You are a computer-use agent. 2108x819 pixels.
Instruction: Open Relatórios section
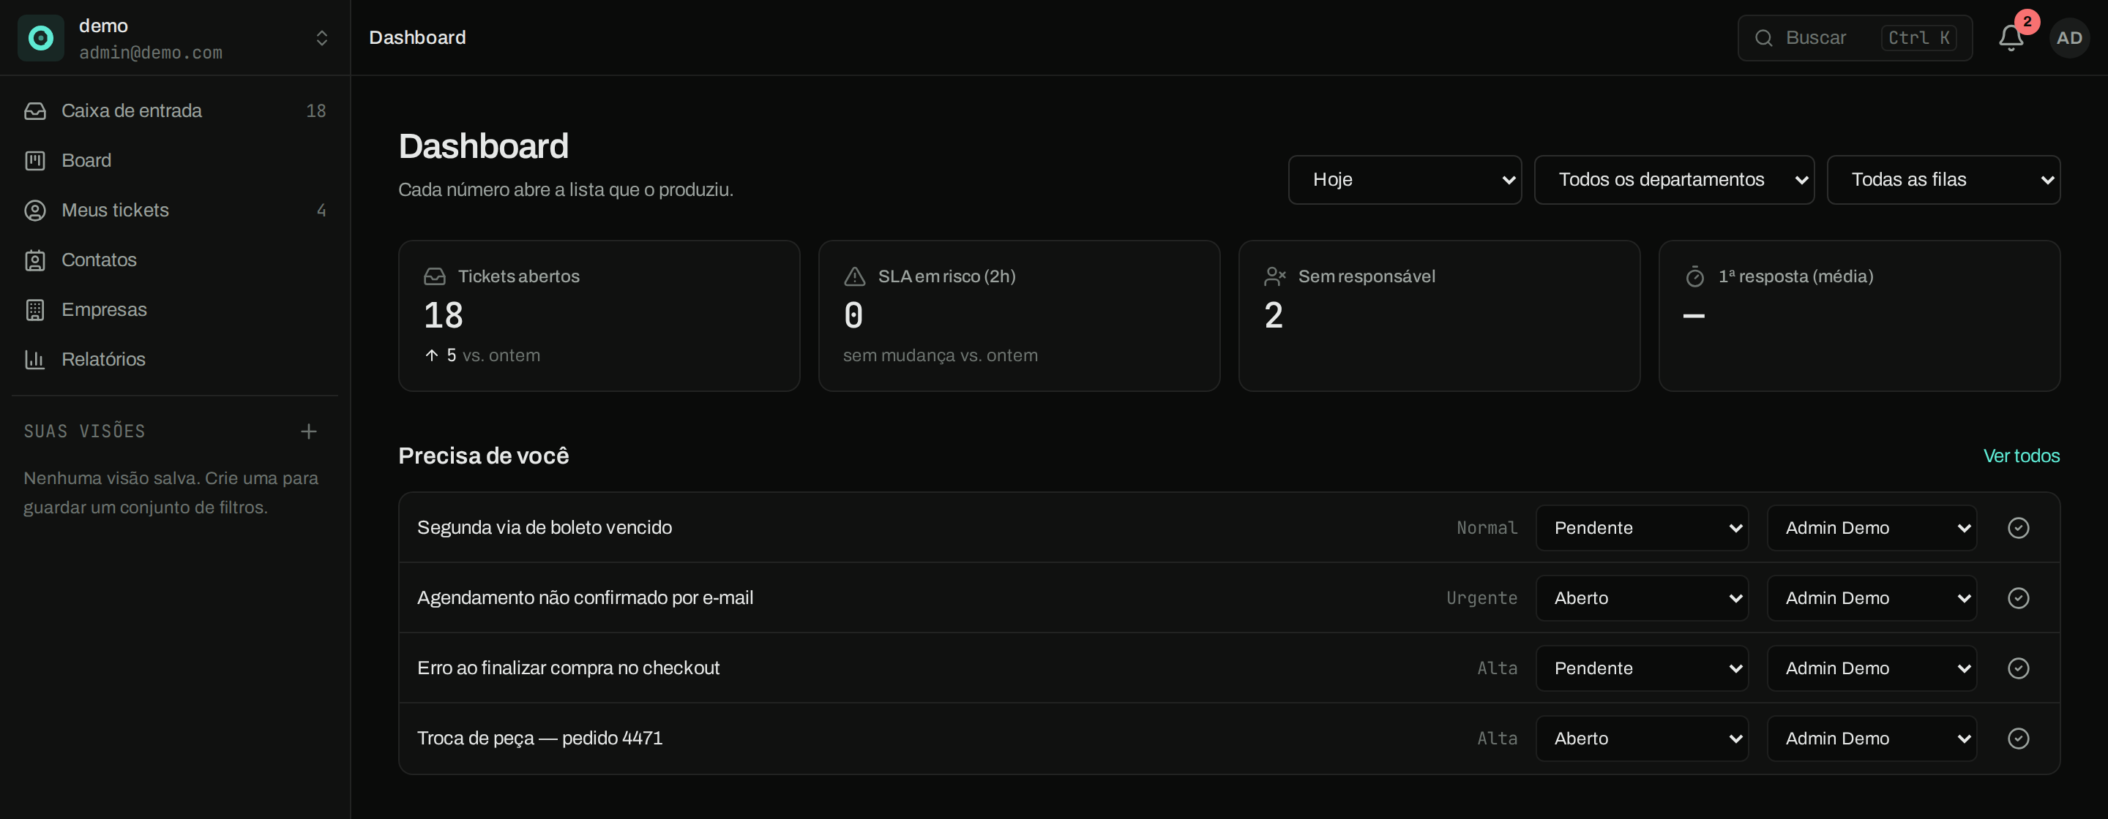tap(175, 360)
